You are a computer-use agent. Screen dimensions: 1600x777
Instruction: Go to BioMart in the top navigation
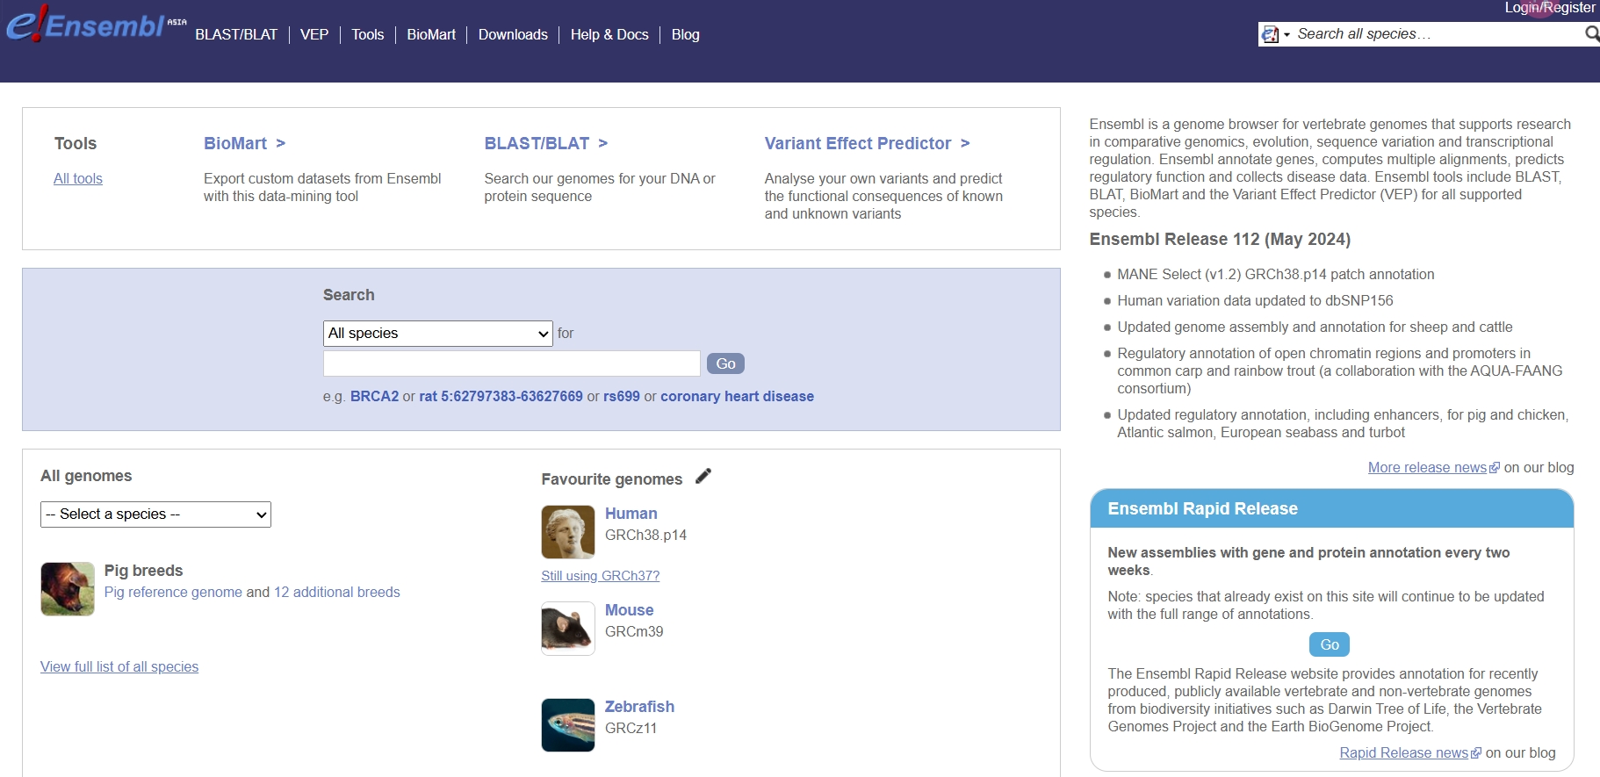point(431,35)
